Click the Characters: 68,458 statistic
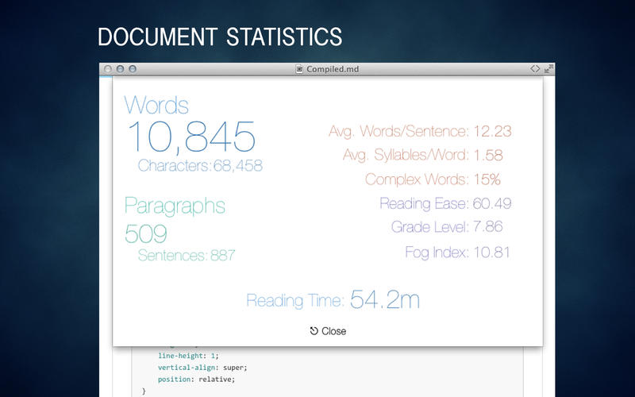 [x=200, y=166]
